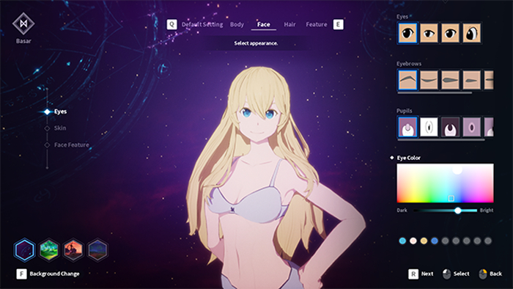Click the Basar class emblem icon
Viewport: 513px width, 289px height.
(x=23, y=23)
